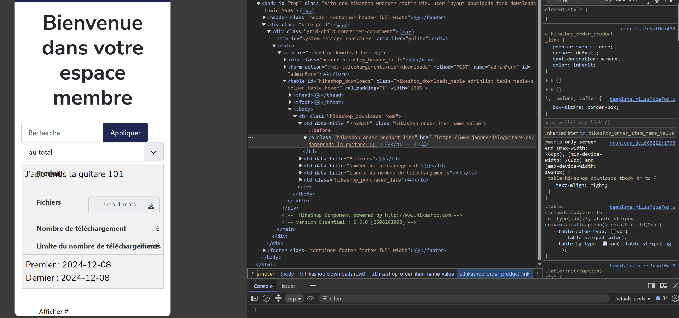Click the 'cursor: default' declaration
679x318 pixels.
tap(575, 53)
